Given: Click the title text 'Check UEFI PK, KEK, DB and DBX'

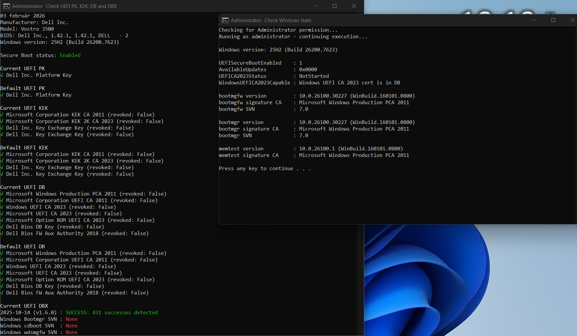Looking at the screenshot, I should pos(81,6).
